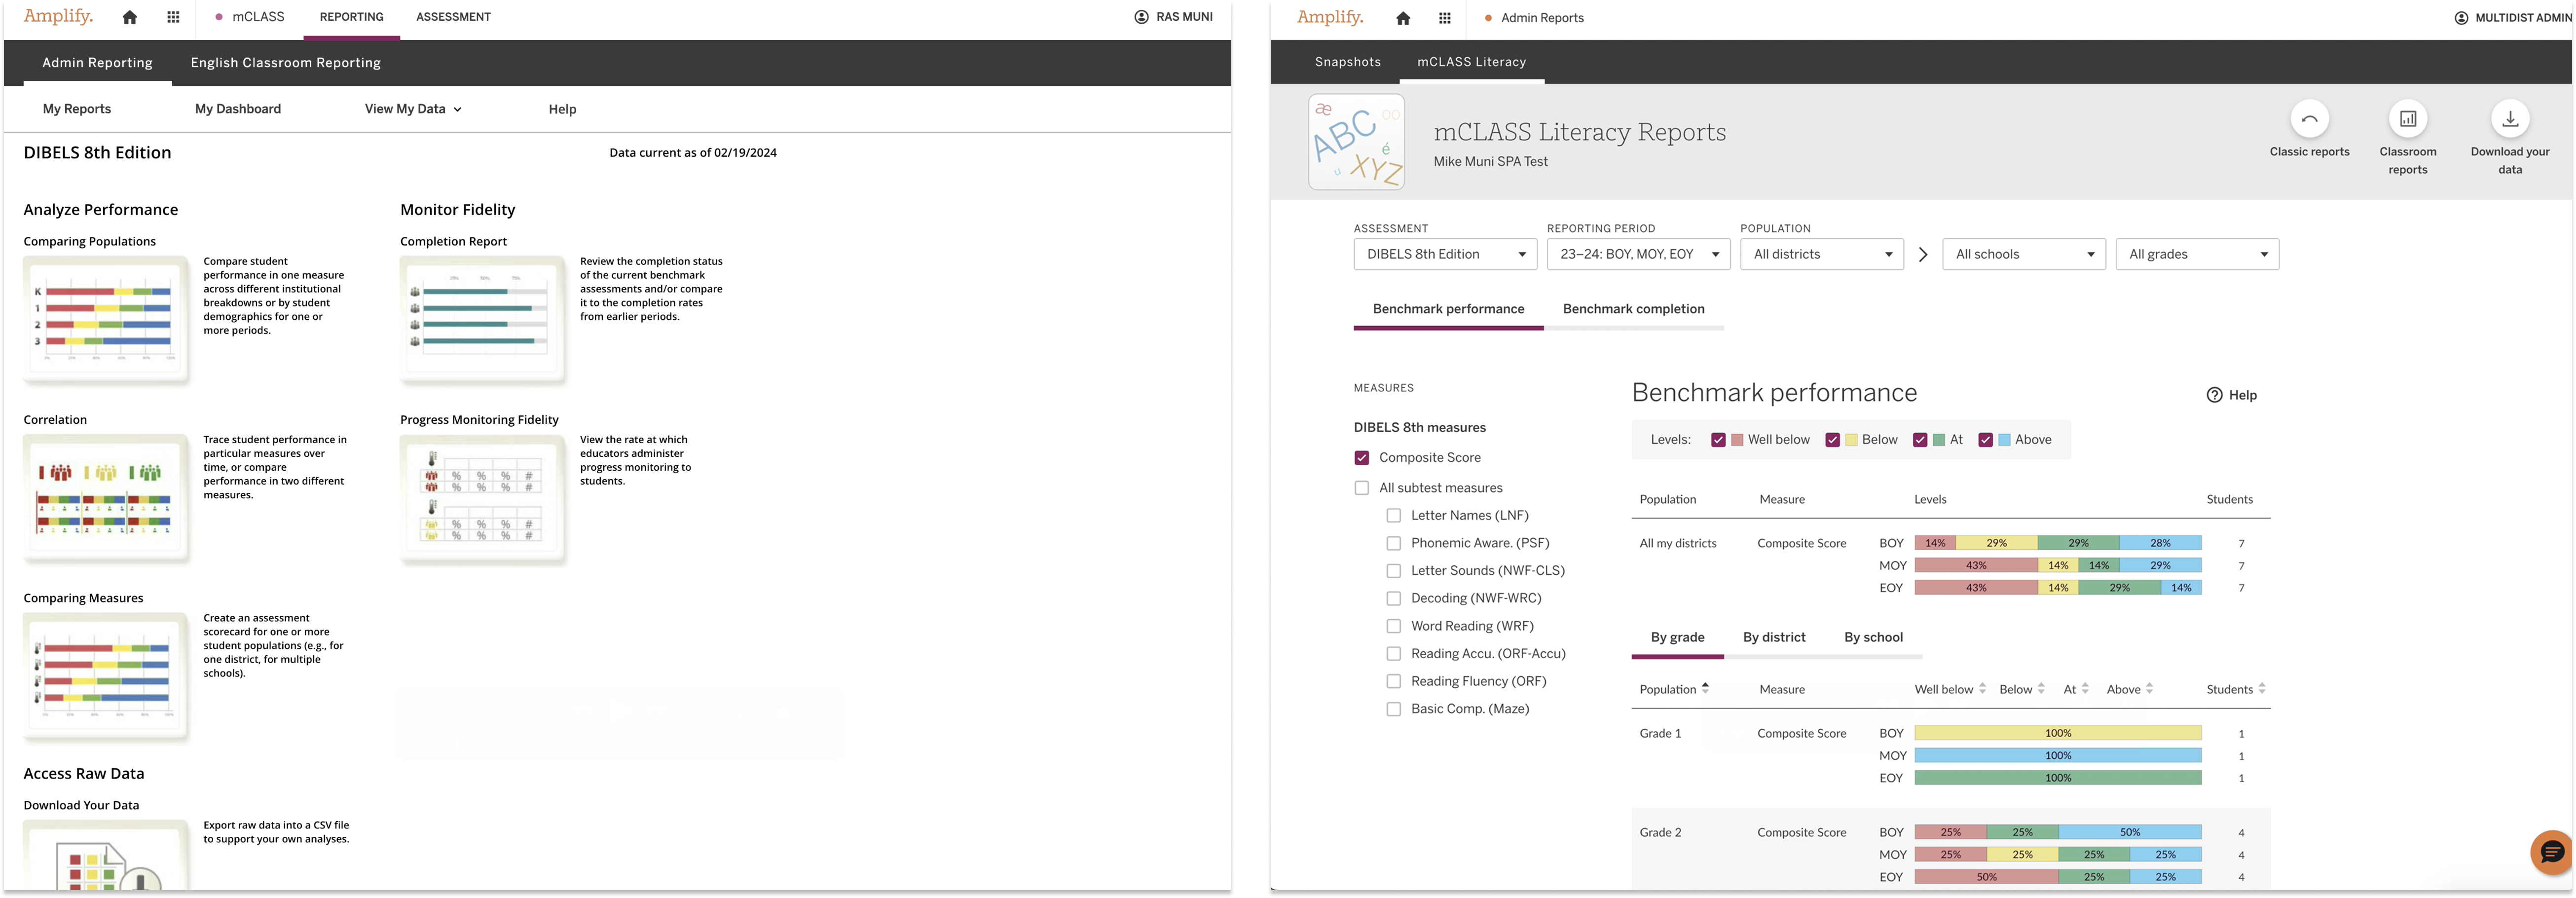The width and height of the screenshot is (2576, 898).
Task: Open the chat support bubble icon
Action: pos(2551,852)
